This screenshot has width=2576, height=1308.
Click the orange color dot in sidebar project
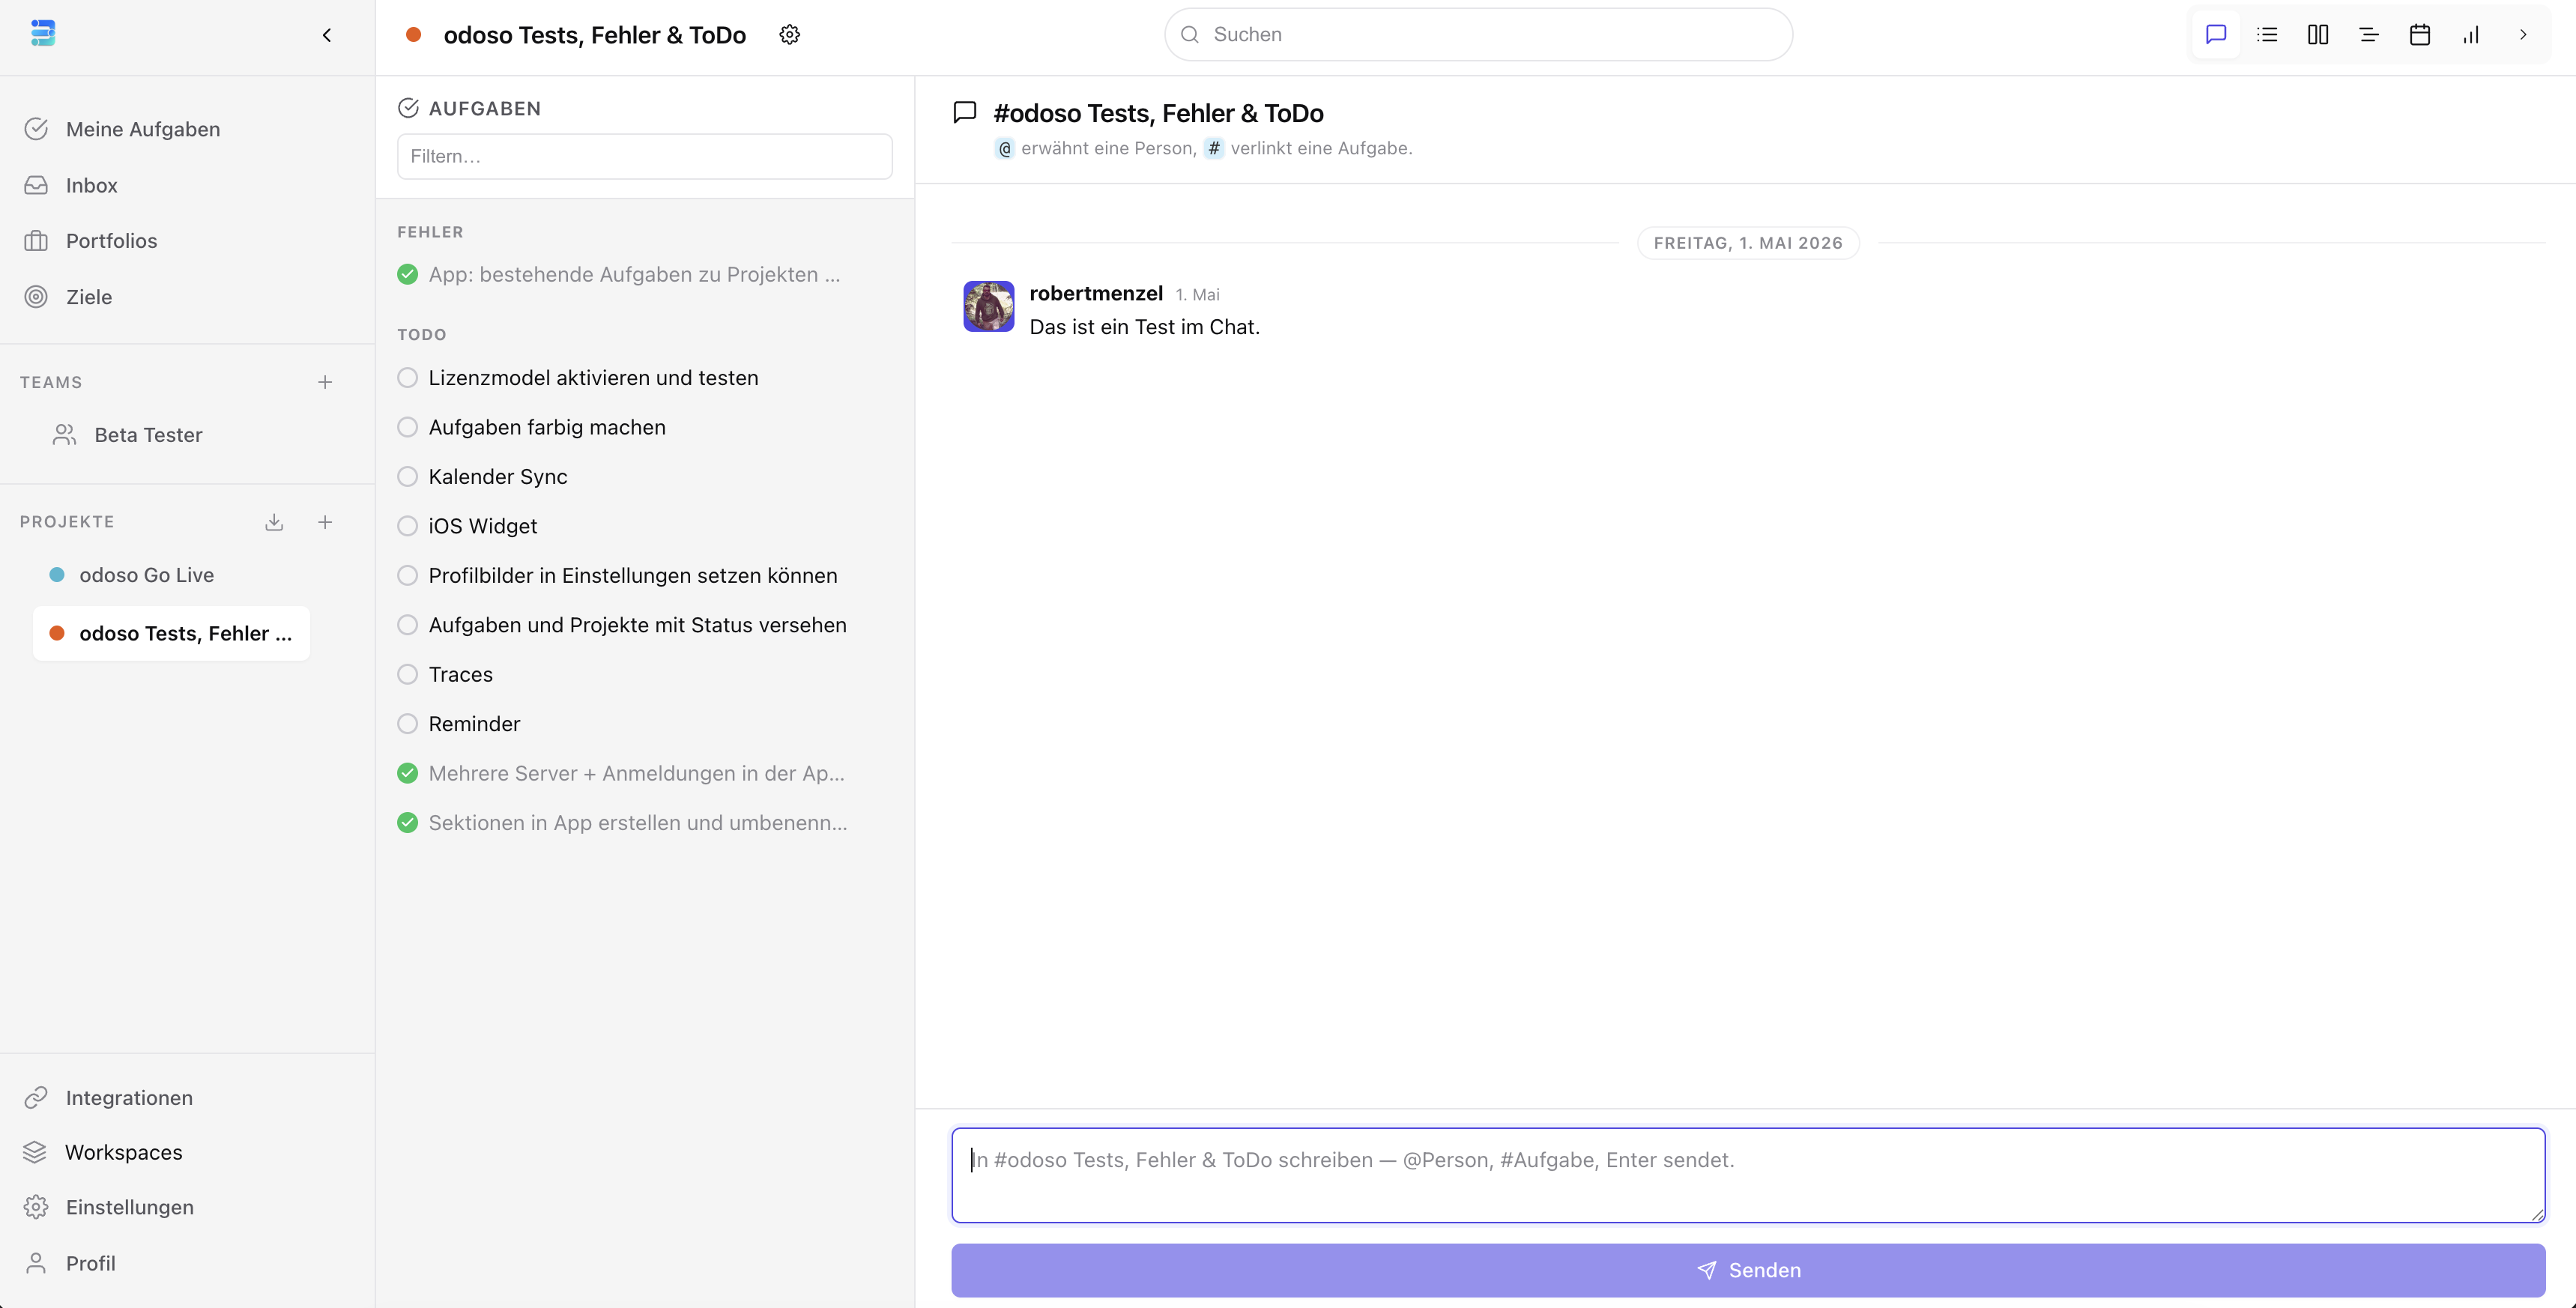pos(57,633)
